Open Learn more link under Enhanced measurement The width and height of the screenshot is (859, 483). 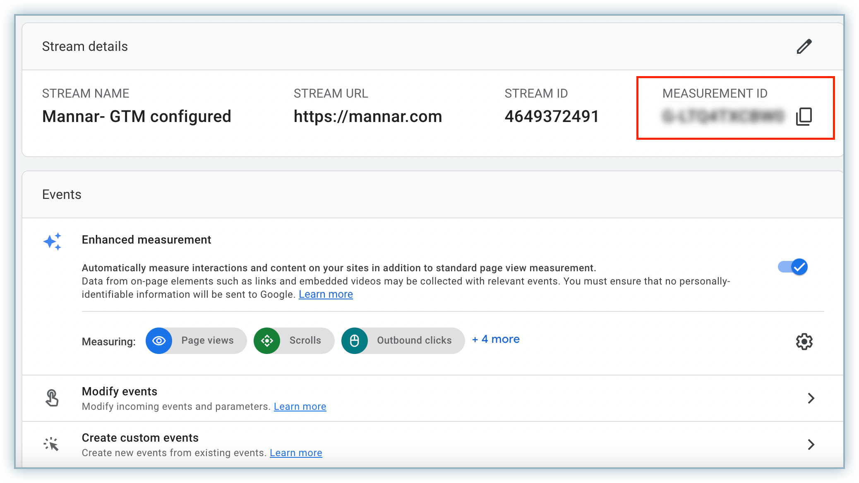tap(326, 294)
